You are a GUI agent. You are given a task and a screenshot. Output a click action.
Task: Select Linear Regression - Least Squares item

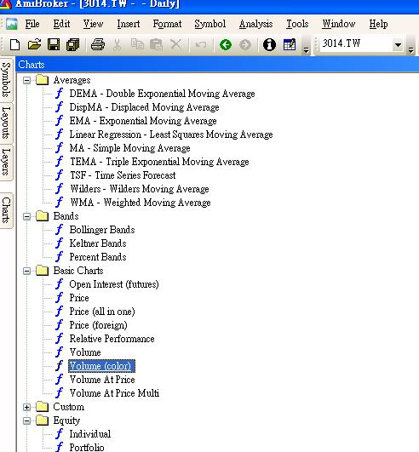click(171, 134)
